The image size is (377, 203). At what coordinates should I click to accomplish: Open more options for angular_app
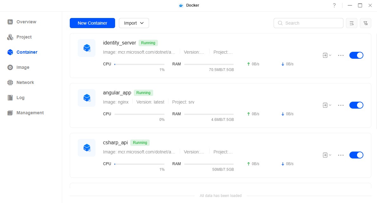341,105
